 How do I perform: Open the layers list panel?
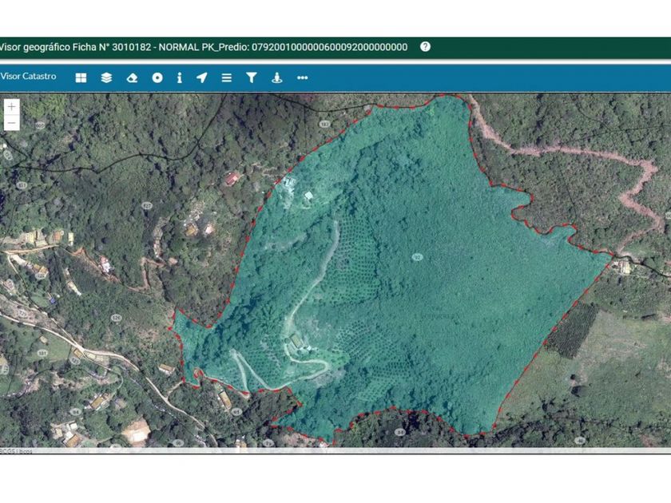point(106,77)
